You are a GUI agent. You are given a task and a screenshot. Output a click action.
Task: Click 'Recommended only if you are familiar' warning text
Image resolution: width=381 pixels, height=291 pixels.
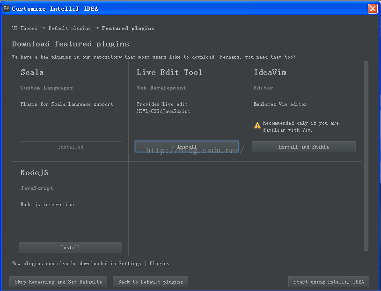pyautogui.click(x=301, y=126)
